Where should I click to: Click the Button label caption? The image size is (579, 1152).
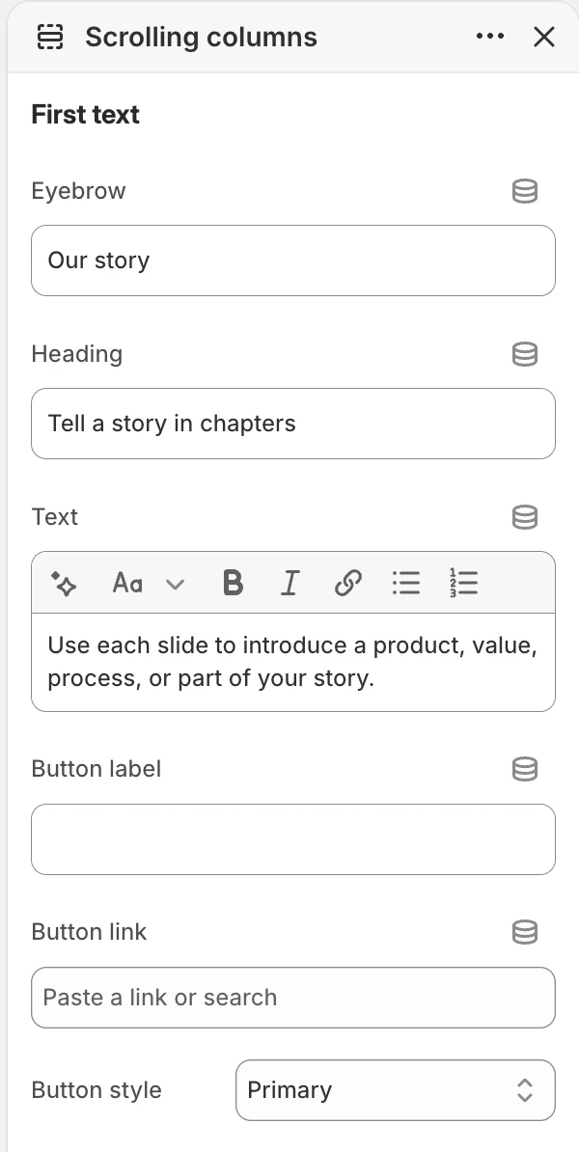tap(96, 769)
